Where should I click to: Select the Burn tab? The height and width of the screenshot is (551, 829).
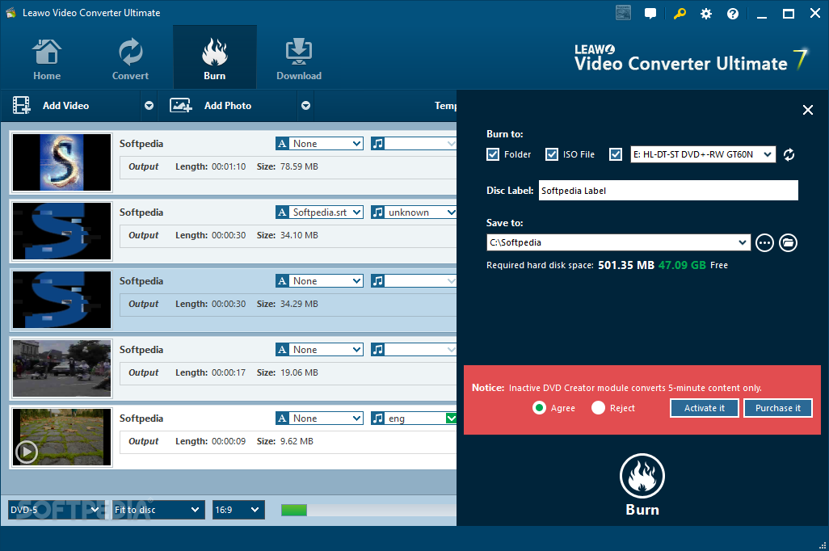click(215, 57)
